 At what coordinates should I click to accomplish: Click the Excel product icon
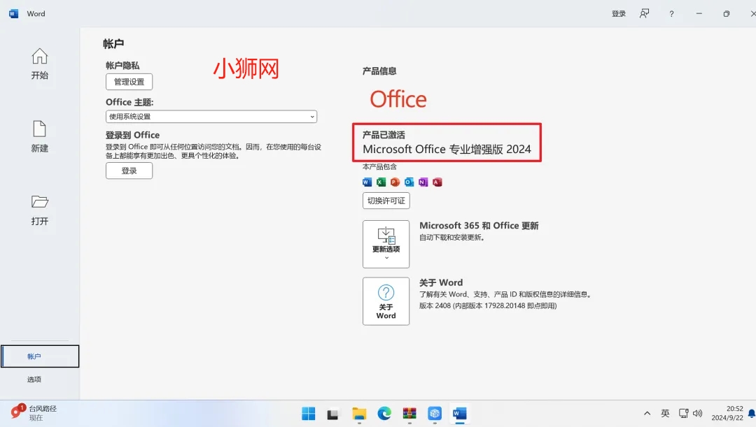(381, 182)
